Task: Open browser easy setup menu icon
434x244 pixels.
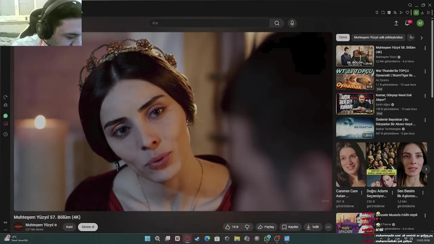Action: pyautogui.click(x=428, y=13)
